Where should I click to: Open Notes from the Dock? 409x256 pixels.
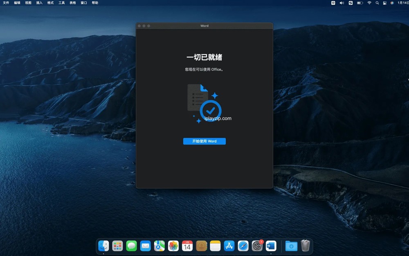[x=215, y=246]
